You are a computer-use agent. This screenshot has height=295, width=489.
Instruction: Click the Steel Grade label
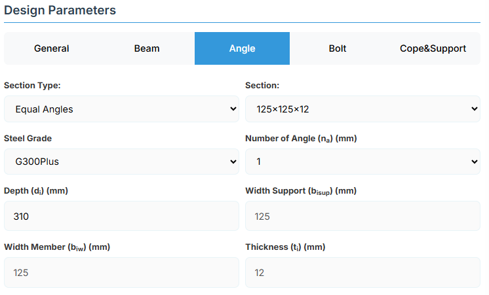pyautogui.click(x=28, y=138)
